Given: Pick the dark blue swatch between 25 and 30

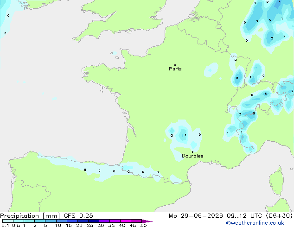Looking at the screenshot, I should (94, 221).
